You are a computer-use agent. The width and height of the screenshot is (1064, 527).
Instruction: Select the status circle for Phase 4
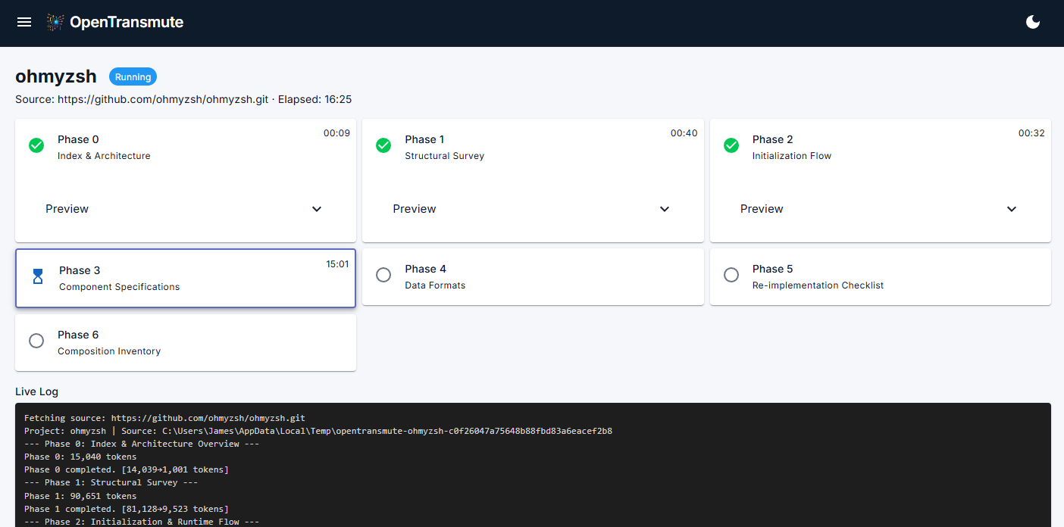[x=383, y=275]
